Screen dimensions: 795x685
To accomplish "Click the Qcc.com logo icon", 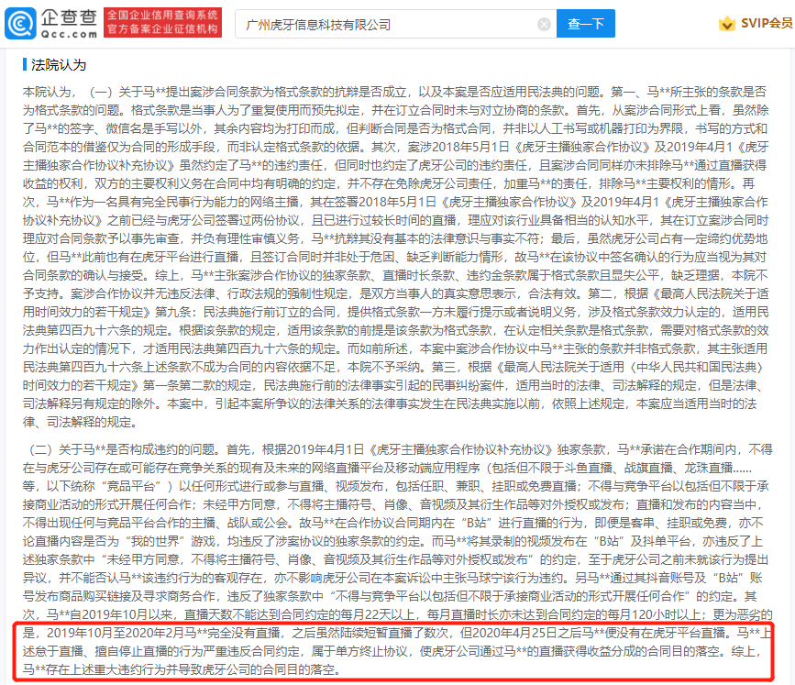I will pos(20,23).
